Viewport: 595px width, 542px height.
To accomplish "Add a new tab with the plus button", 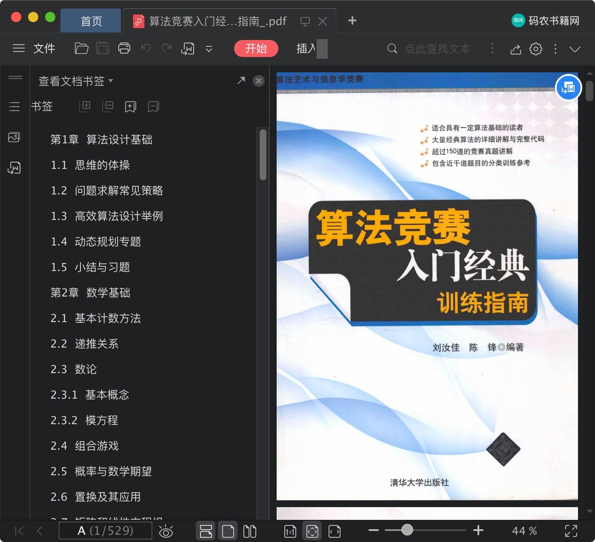I will (x=352, y=20).
